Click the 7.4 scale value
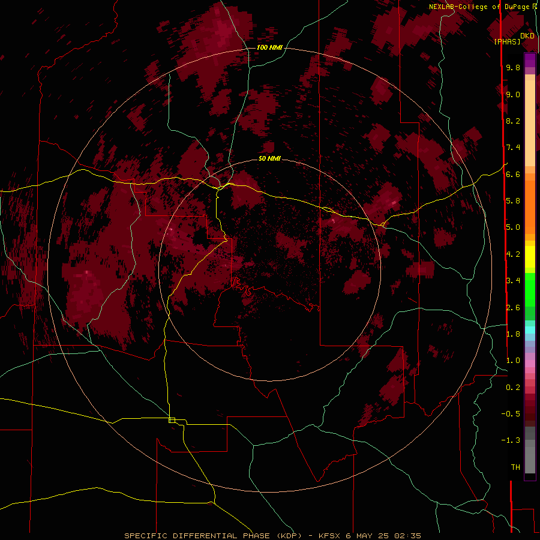The image size is (540, 540). coord(513,148)
